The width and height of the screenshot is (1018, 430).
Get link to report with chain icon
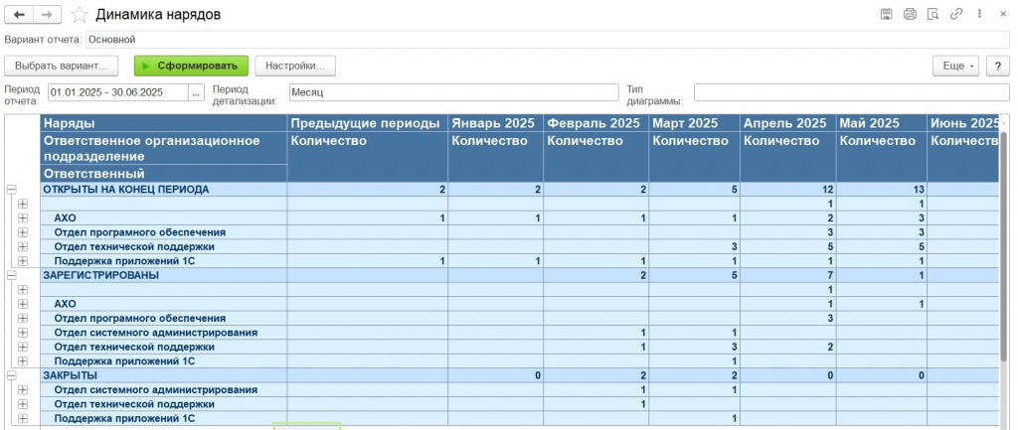(x=955, y=14)
